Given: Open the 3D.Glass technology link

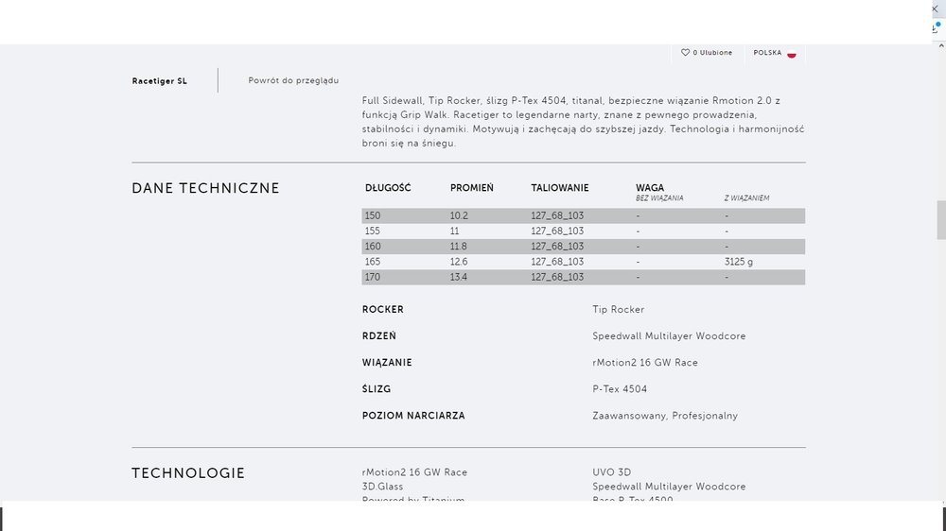Looking at the screenshot, I should tap(382, 487).
